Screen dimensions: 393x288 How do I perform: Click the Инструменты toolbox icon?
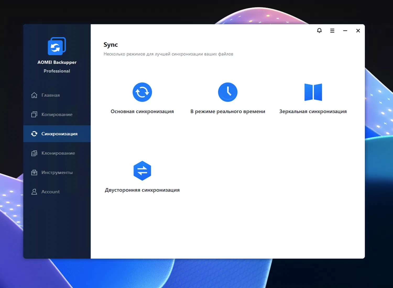(34, 173)
